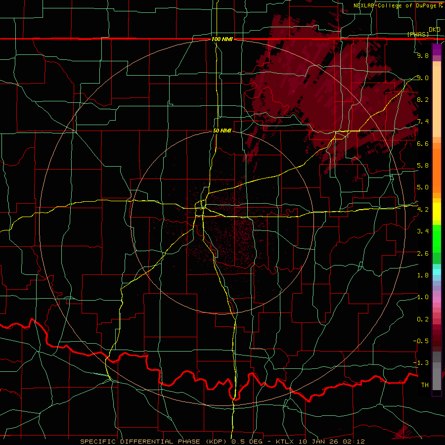Click the cyan band beside 1.8

click(437, 272)
